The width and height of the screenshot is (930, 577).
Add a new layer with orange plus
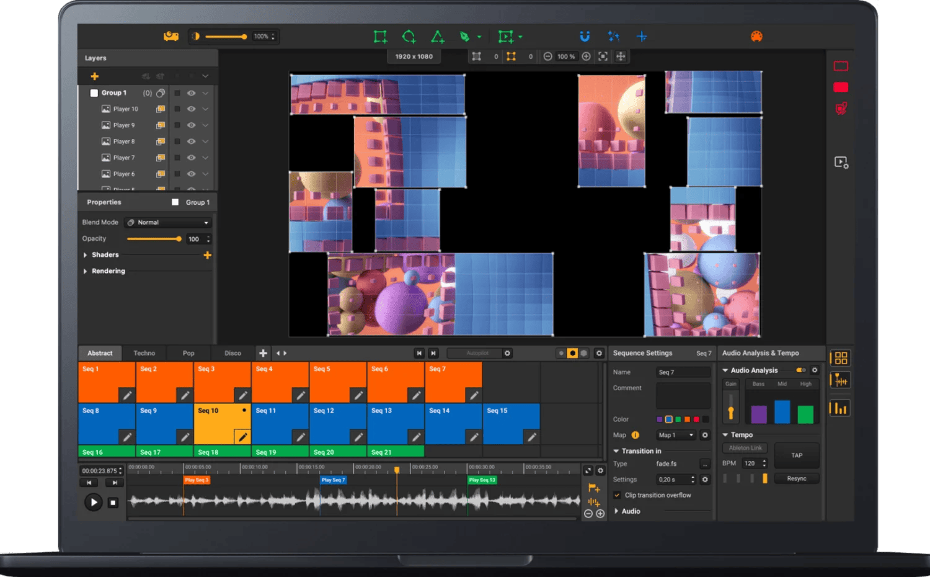pyautogui.click(x=94, y=76)
